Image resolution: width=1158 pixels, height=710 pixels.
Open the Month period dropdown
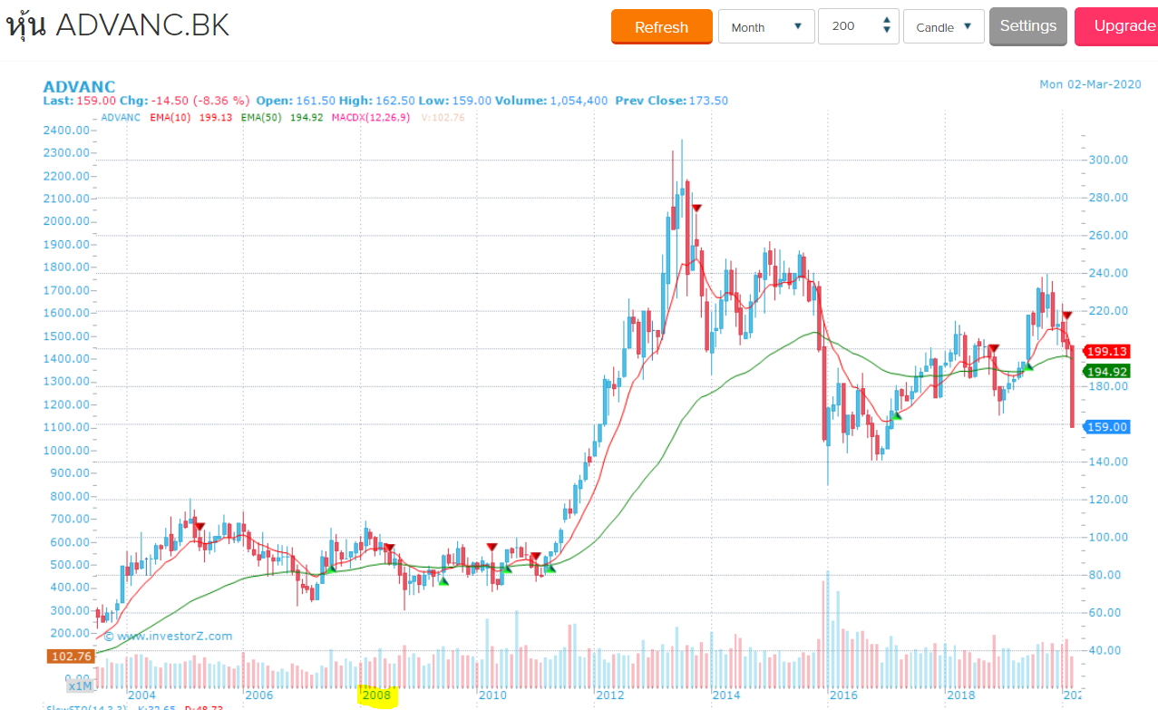(x=766, y=27)
